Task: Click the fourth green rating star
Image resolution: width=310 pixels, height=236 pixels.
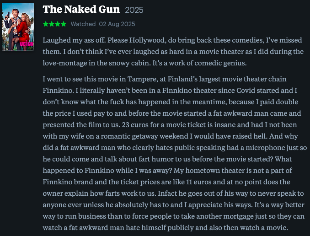Action: pos(63,24)
